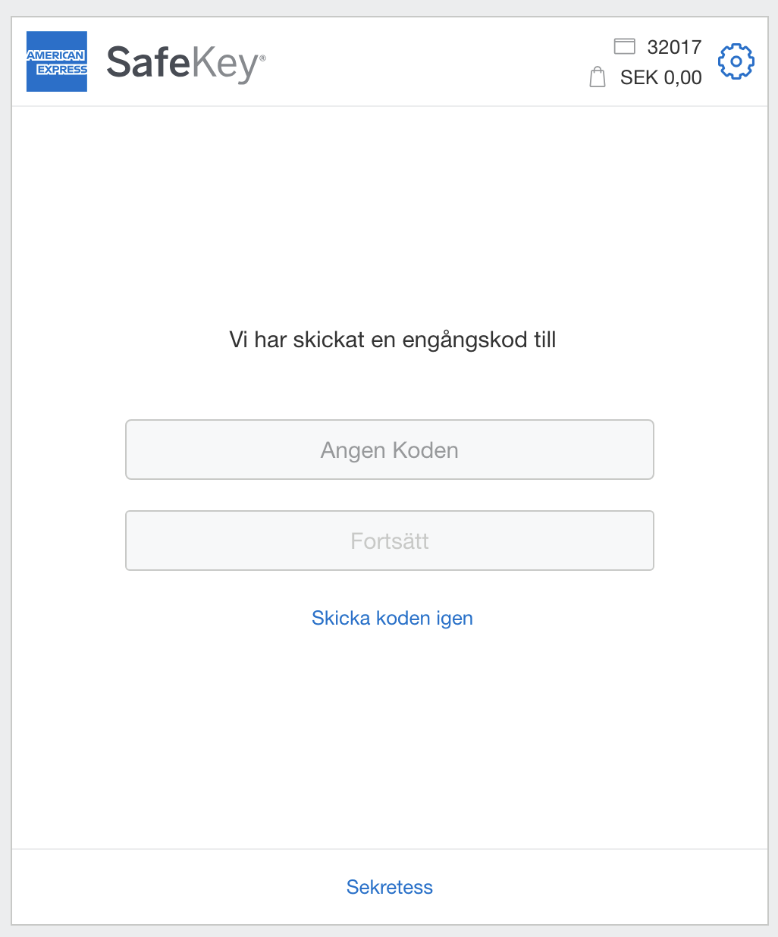Click the registered trademark symbol after SafeKey
This screenshot has height=937, width=778.
pyautogui.click(x=263, y=58)
